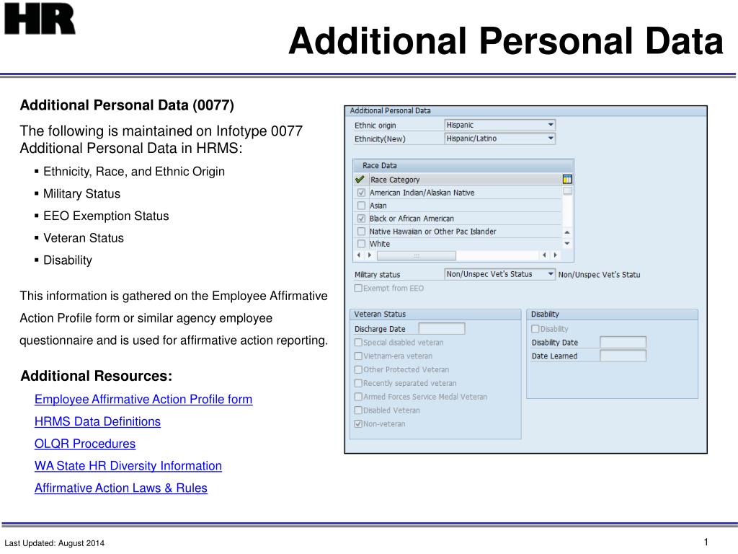The image size is (738, 554).
Task: Click the race list scroll-up arrow
Action: click(567, 232)
